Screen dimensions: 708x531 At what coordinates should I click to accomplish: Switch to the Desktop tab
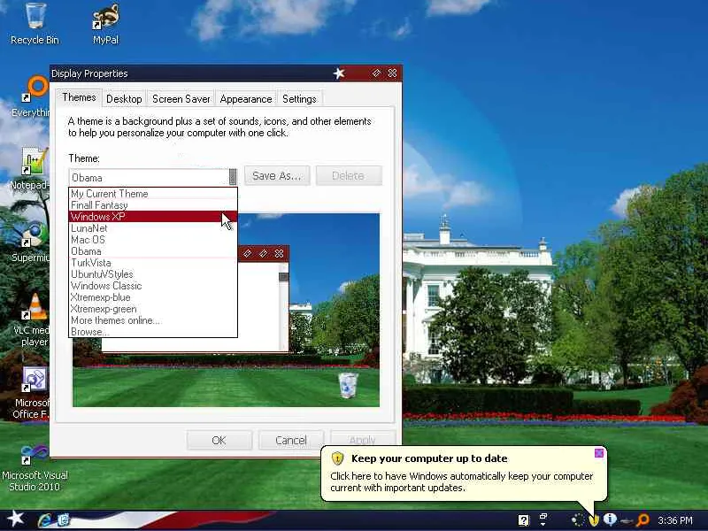124,99
